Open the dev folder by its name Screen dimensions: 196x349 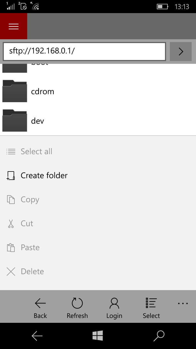38,121
